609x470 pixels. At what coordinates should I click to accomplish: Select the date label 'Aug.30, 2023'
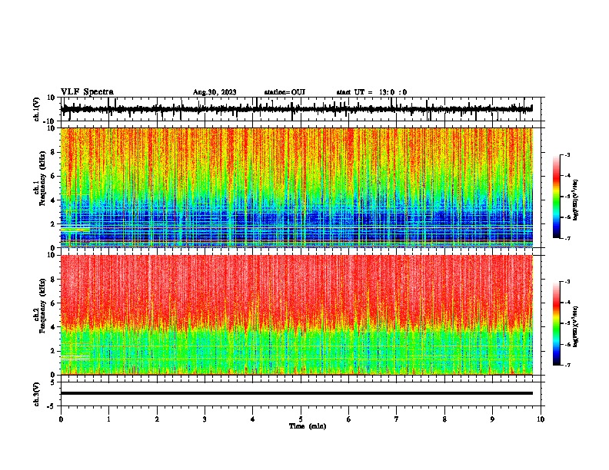[x=215, y=92]
